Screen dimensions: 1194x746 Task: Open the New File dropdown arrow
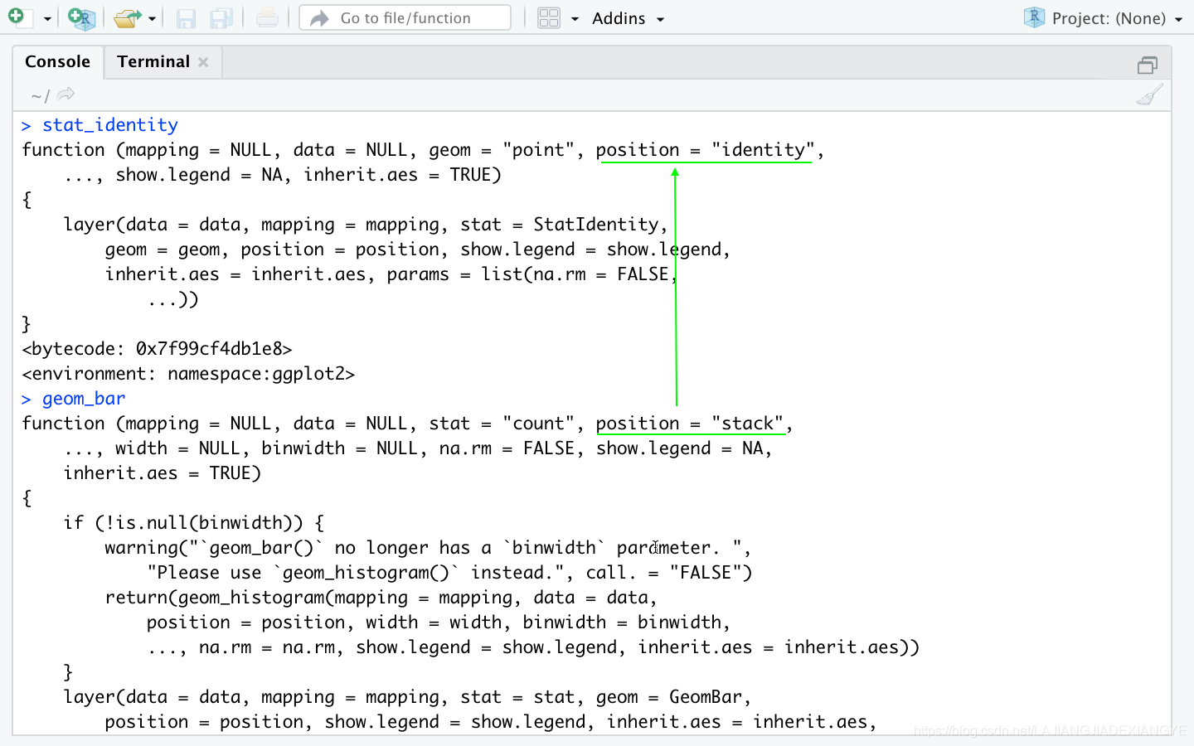pos(47,19)
